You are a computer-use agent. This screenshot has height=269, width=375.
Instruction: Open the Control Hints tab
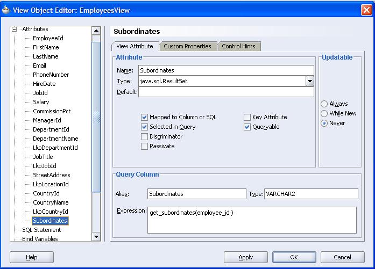click(238, 47)
